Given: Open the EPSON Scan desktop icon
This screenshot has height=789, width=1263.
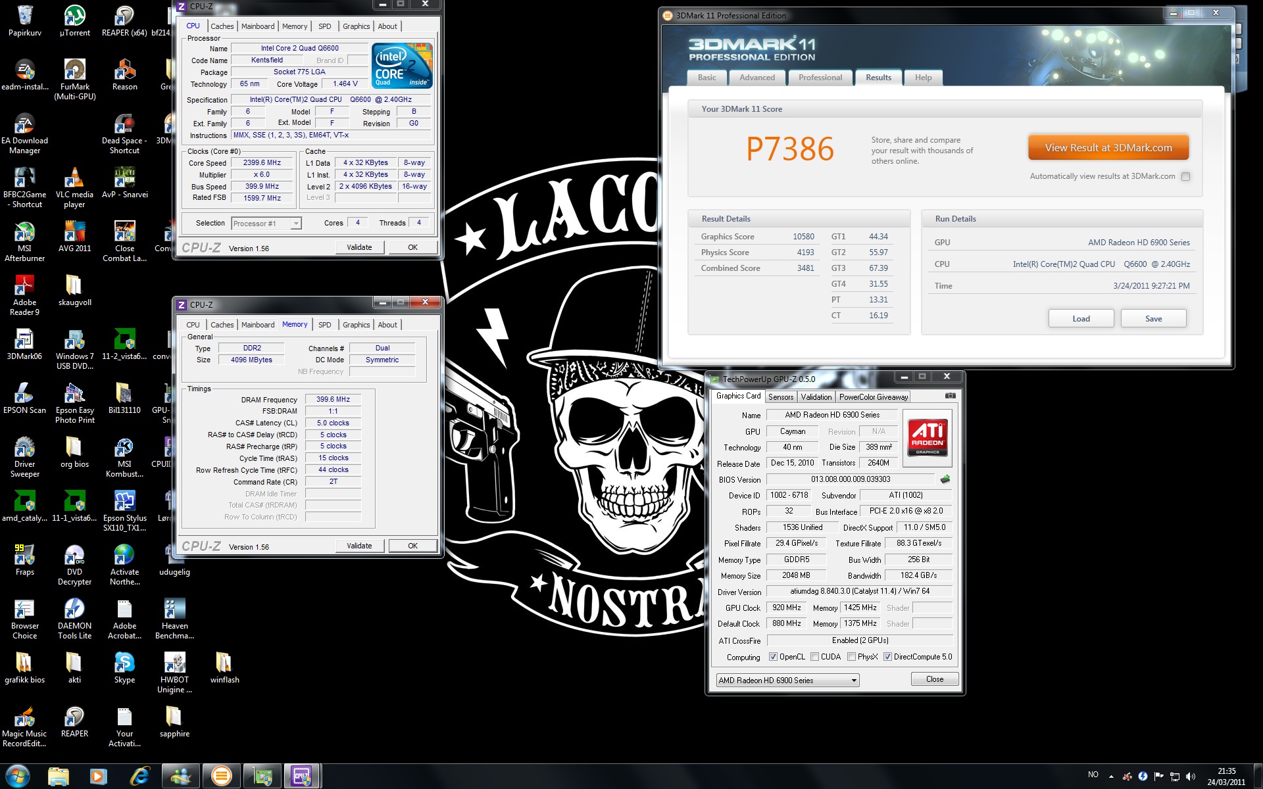Looking at the screenshot, I should point(24,398).
